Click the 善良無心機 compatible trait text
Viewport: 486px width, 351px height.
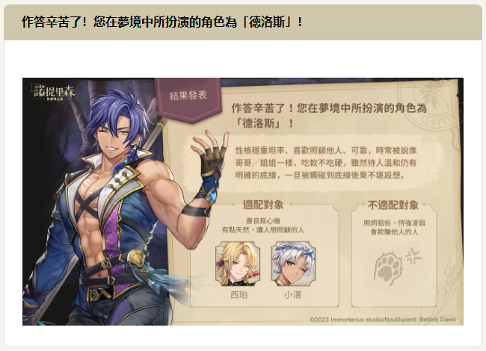[263, 221]
